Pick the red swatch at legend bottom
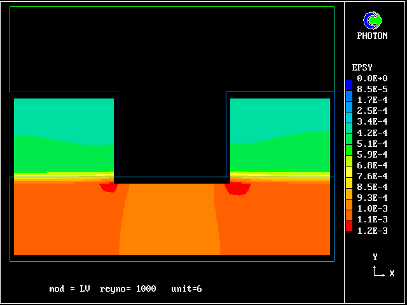This screenshot has height=305, width=407. 348,226
